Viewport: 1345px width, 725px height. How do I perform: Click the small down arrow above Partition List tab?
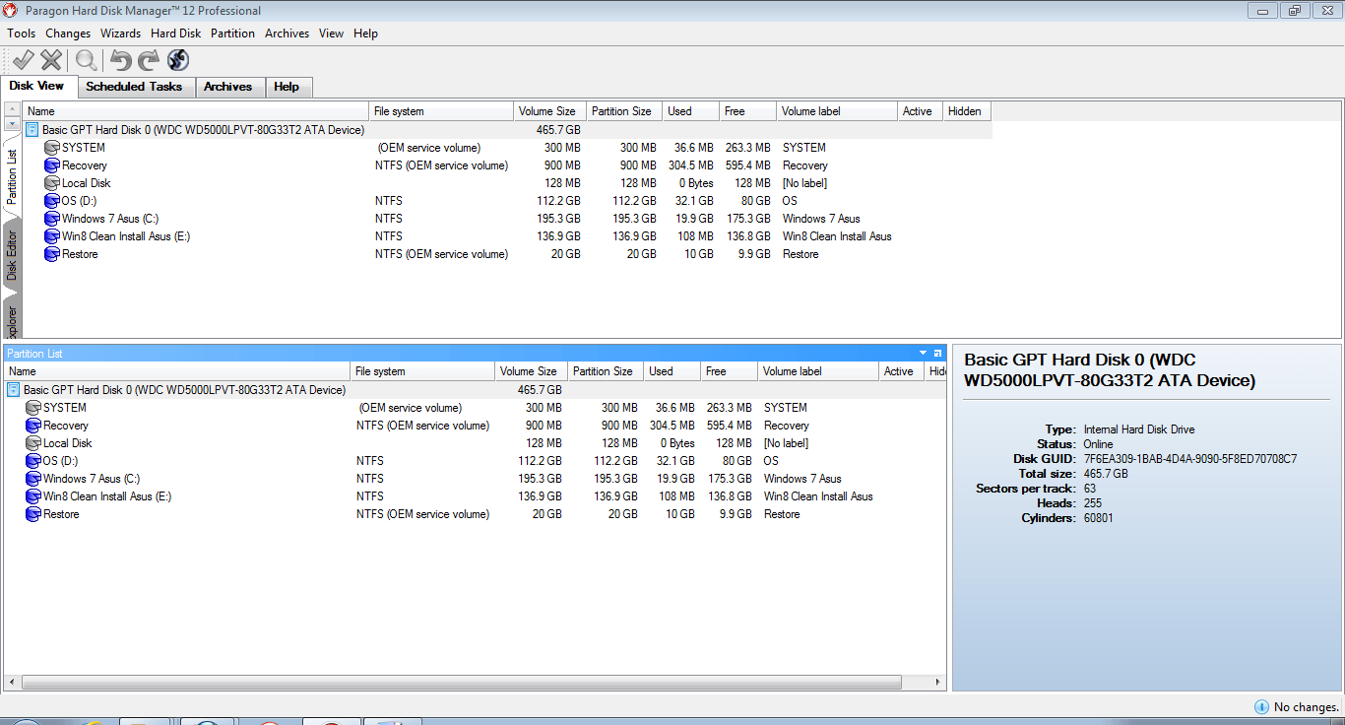pyautogui.click(x=12, y=124)
